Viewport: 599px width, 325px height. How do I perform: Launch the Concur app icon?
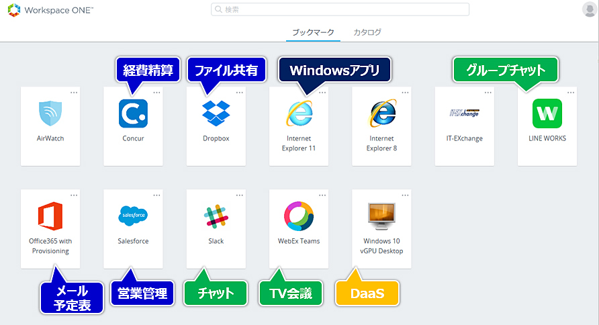133,113
